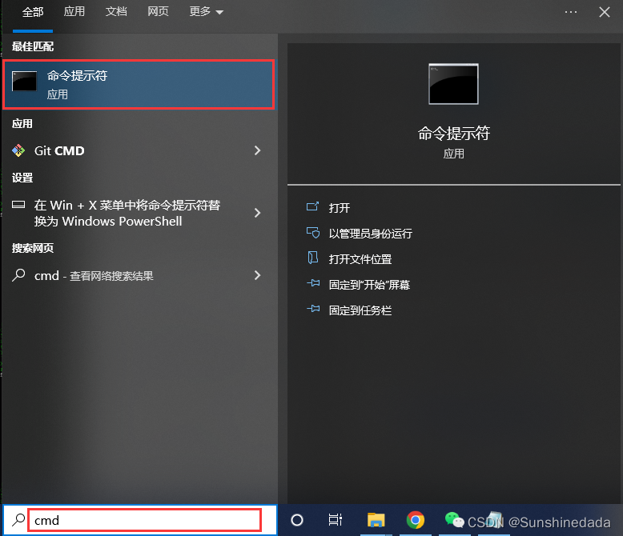The height and width of the screenshot is (536, 623).
Task: Expand the Win + X setting chevron
Action: tap(258, 214)
